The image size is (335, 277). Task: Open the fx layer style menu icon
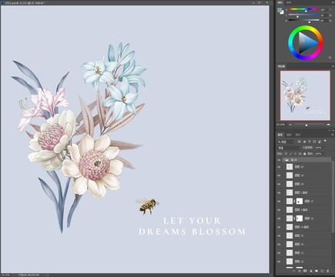[300, 271]
